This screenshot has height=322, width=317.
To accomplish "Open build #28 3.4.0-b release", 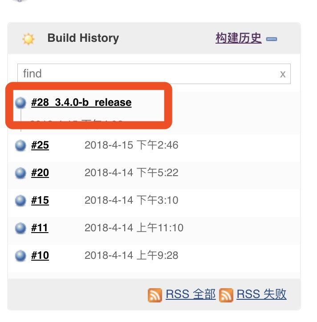I will 81,102.
